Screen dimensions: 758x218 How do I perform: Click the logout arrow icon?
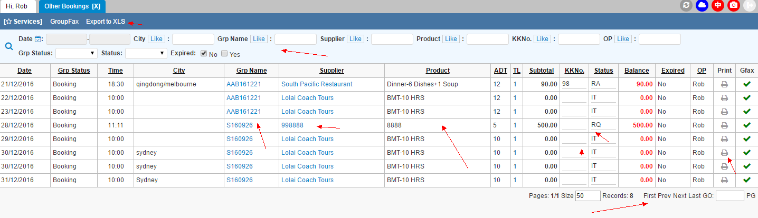click(x=749, y=6)
